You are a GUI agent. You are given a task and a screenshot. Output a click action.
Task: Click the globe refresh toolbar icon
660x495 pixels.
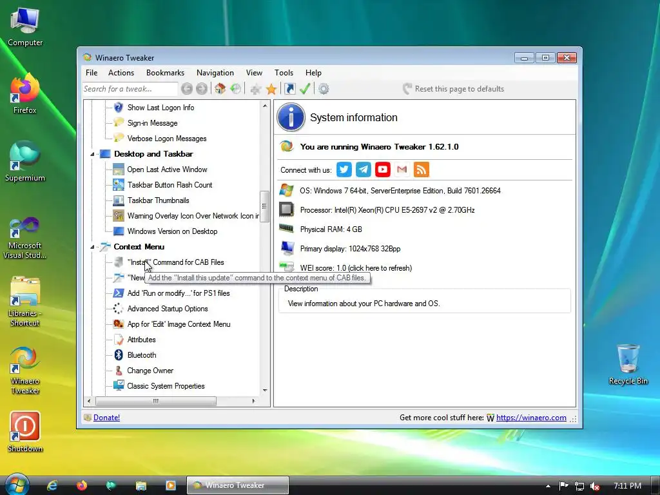click(x=236, y=89)
